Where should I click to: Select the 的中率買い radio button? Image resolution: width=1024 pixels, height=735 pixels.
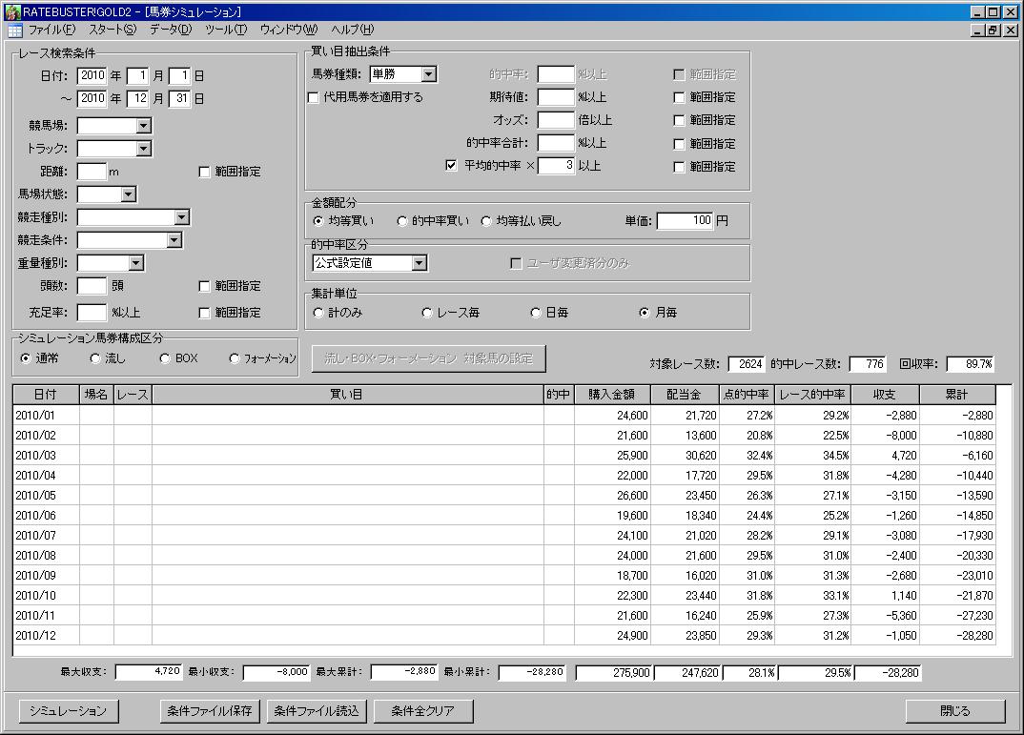[x=401, y=220]
